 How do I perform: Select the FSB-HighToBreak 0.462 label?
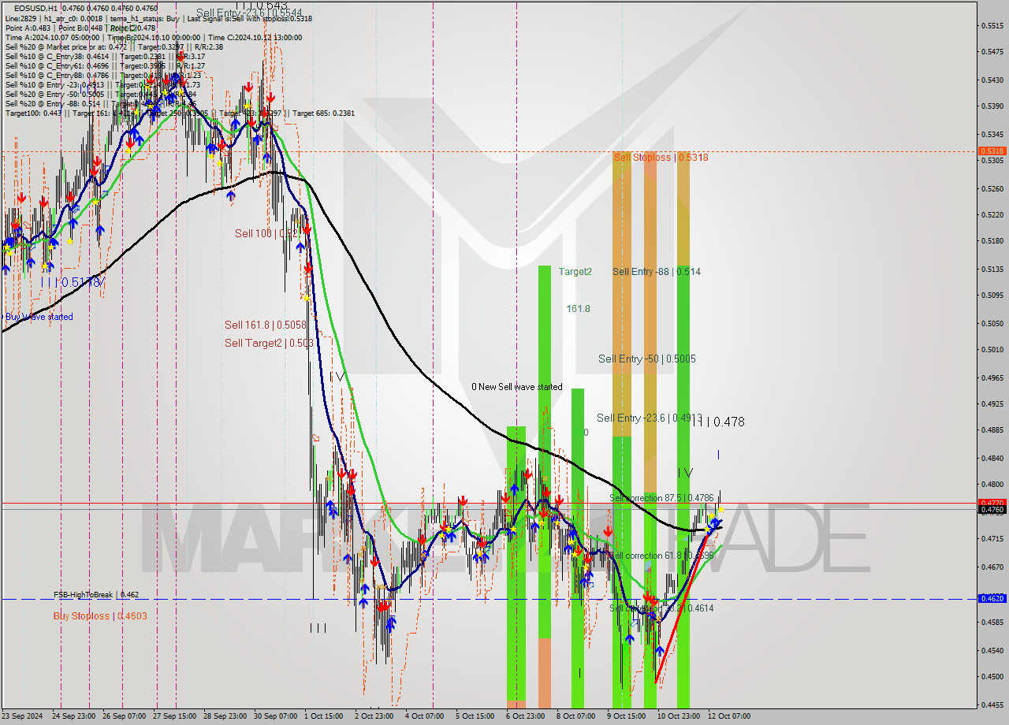coord(96,594)
